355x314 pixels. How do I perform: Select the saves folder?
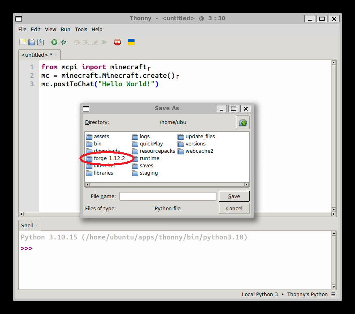pos(143,166)
